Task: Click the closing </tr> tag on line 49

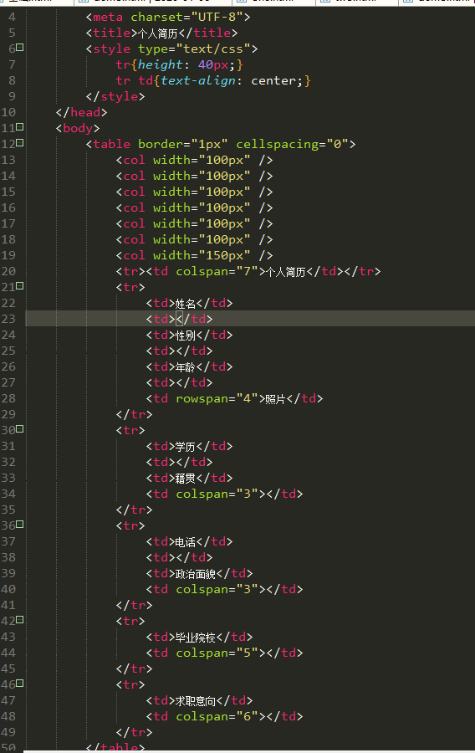Action: (134, 732)
